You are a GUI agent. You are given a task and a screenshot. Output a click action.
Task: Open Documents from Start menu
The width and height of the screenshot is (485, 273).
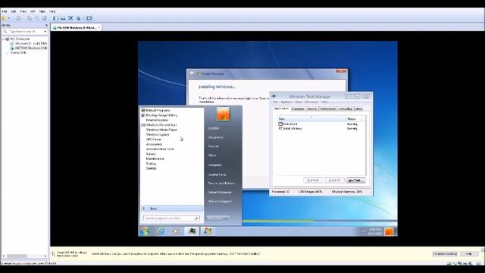(x=215, y=137)
